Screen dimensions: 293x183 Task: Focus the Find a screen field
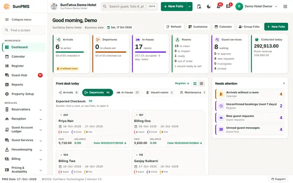(24, 30)
